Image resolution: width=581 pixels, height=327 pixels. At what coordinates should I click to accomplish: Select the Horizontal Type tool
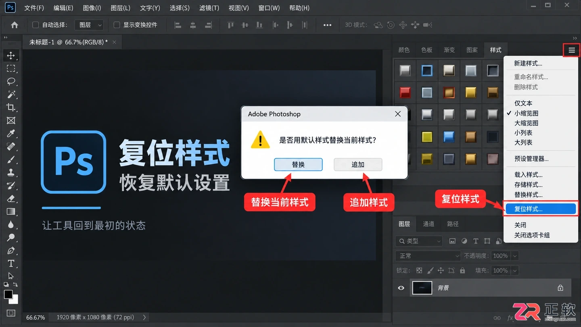[x=11, y=264]
